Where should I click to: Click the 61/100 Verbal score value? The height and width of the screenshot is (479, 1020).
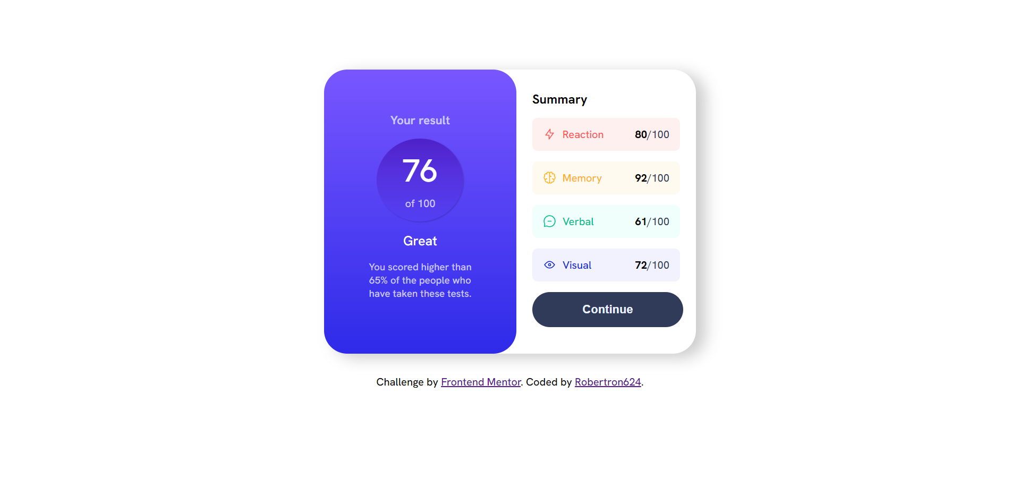(x=652, y=221)
